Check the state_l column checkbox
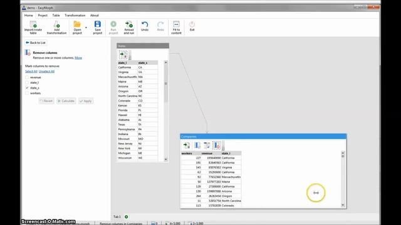Image resolution: width=401 pixels, height=225 pixels. tap(27, 82)
